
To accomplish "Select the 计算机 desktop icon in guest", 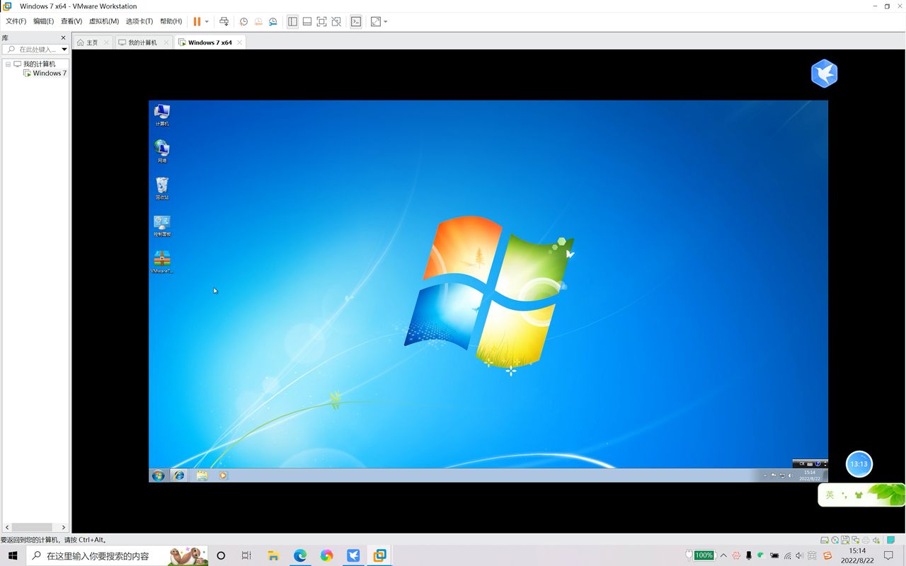I will point(162,115).
